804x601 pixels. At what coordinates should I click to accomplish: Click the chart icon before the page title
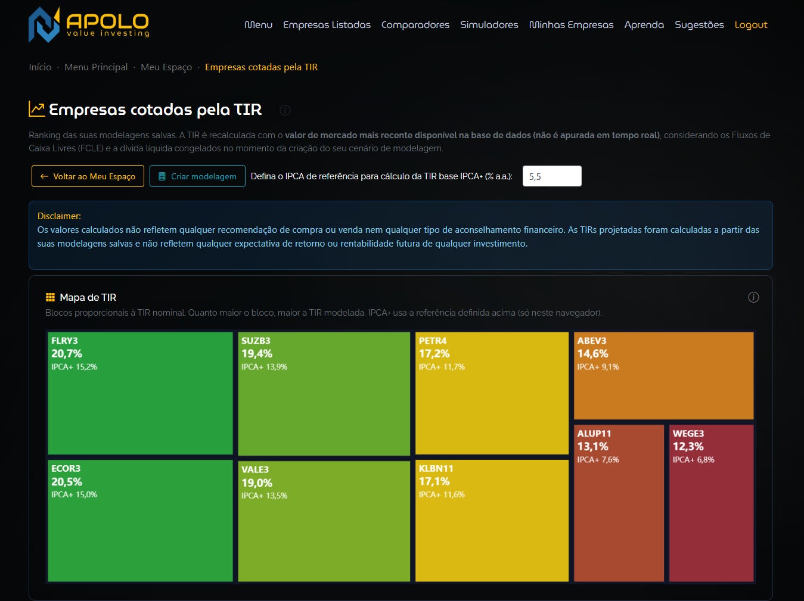tap(37, 109)
